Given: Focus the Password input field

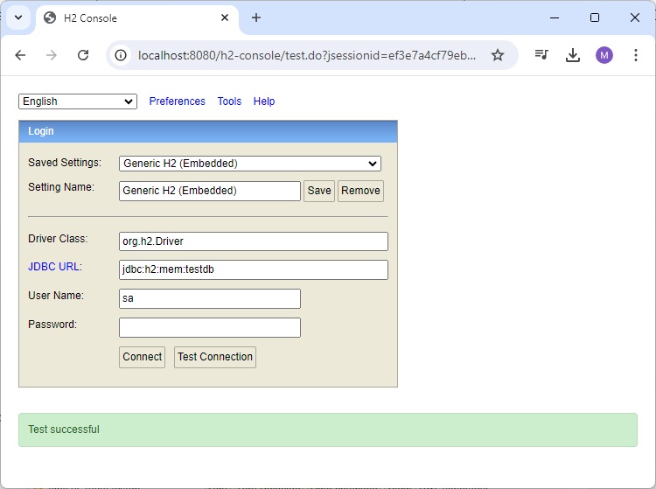Looking at the screenshot, I should tap(210, 327).
